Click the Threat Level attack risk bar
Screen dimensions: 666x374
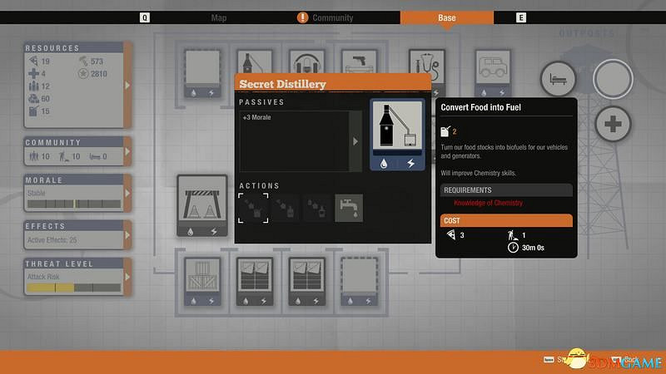coord(73,288)
